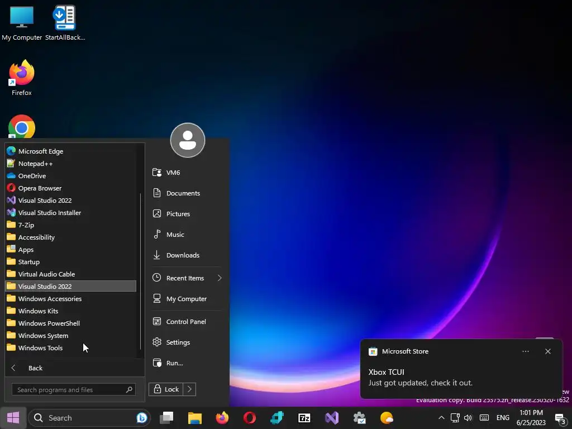Launch Notepad++ from the start menu
The width and height of the screenshot is (572, 429).
click(x=70, y=164)
